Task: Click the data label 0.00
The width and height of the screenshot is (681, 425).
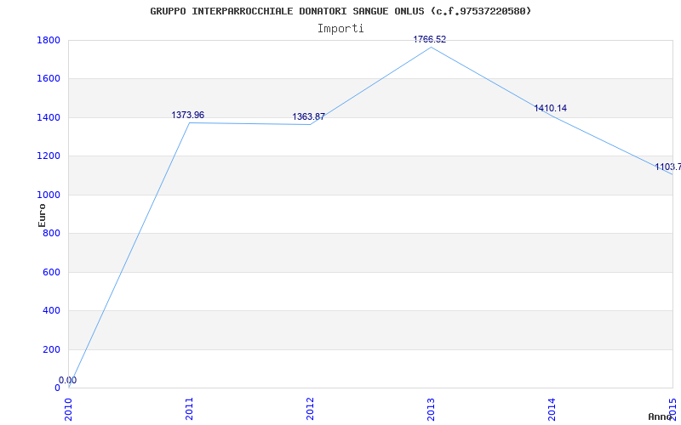Action: [68, 380]
